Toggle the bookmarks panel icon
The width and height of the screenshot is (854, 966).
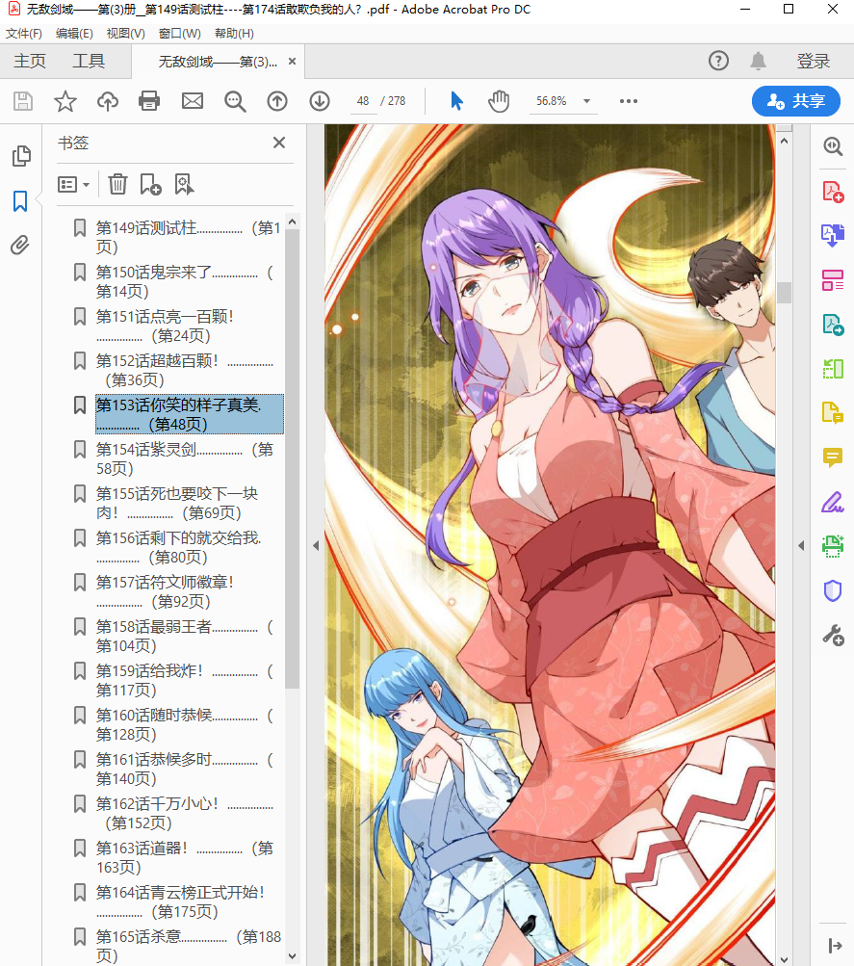tap(20, 201)
